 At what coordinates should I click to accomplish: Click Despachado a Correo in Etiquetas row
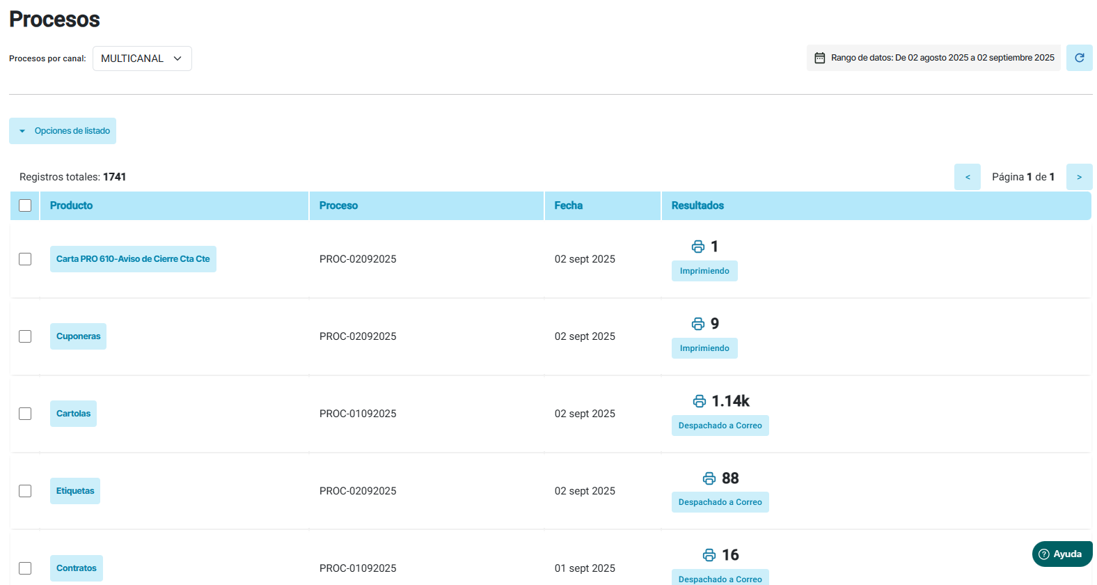720,502
